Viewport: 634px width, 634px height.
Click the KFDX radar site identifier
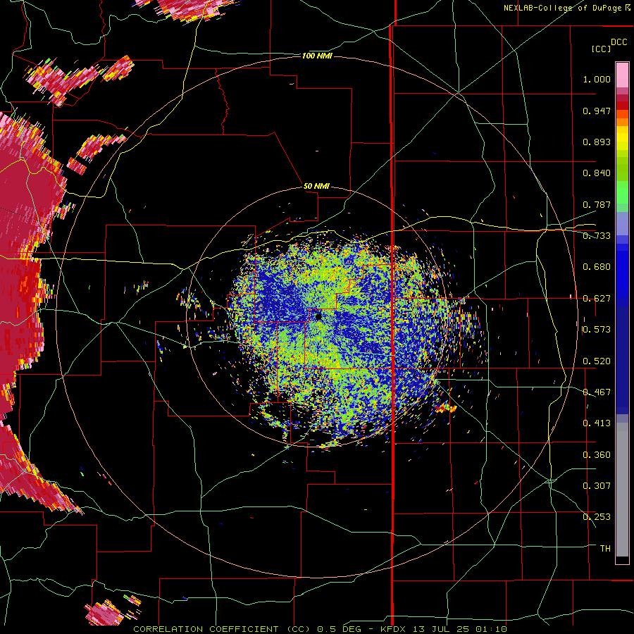pyautogui.click(x=394, y=629)
